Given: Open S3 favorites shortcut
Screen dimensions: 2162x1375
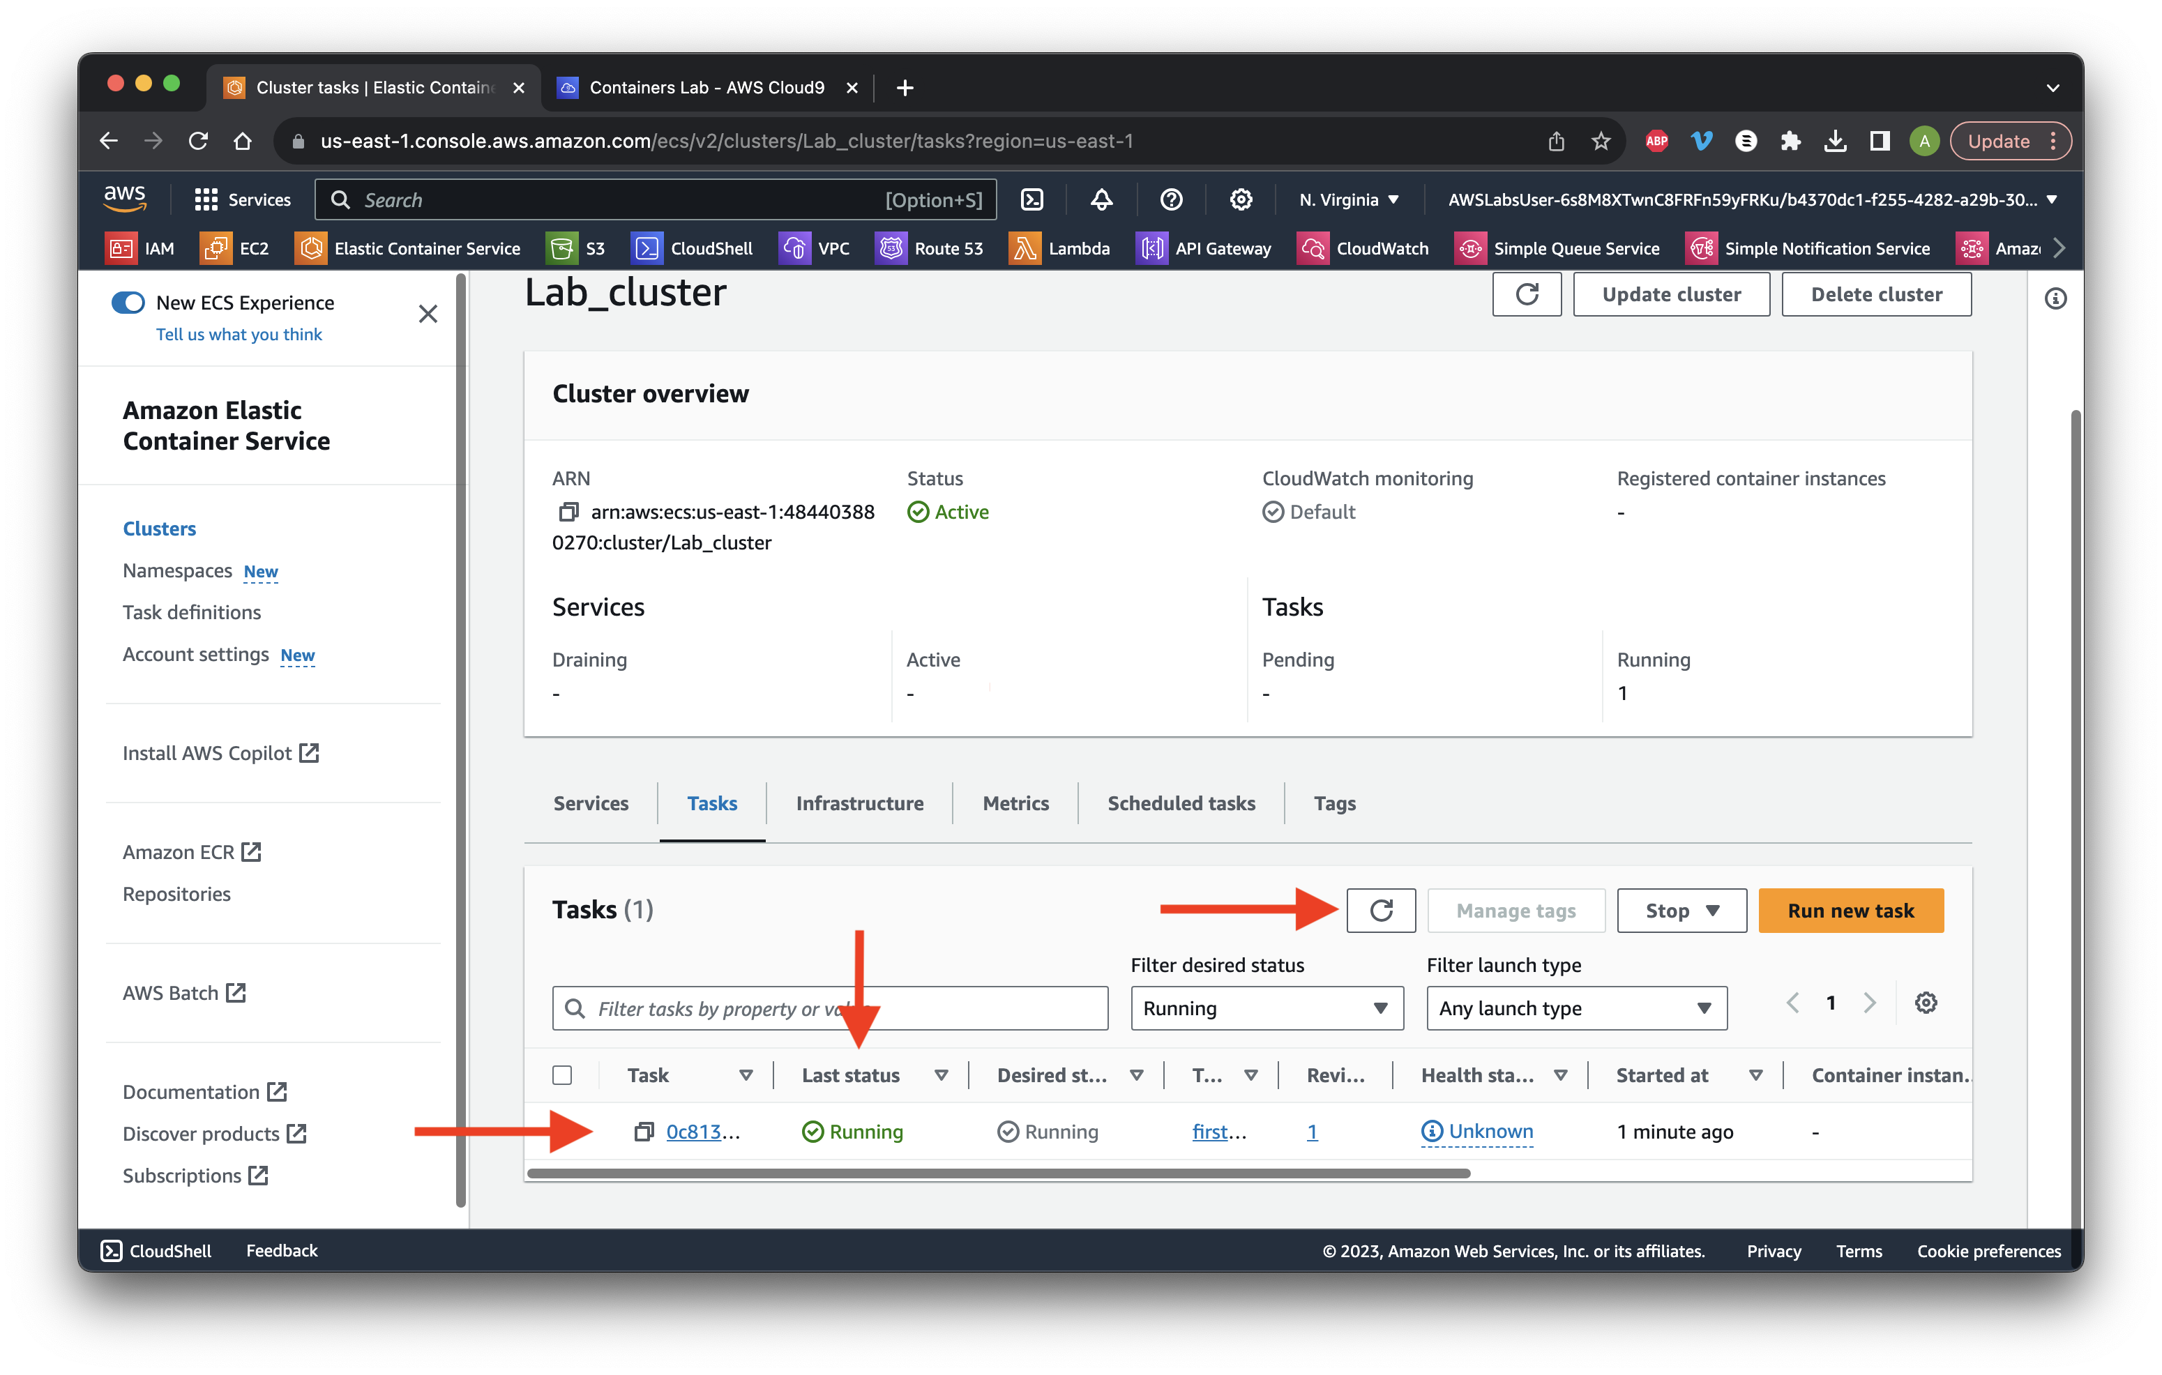Looking at the screenshot, I should coord(575,249).
